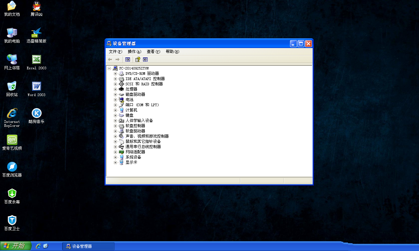Viewport: 419px width, 251px height.
Task: Click the Properties toolbar icon with question mark
Action: pyautogui.click(x=138, y=59)
